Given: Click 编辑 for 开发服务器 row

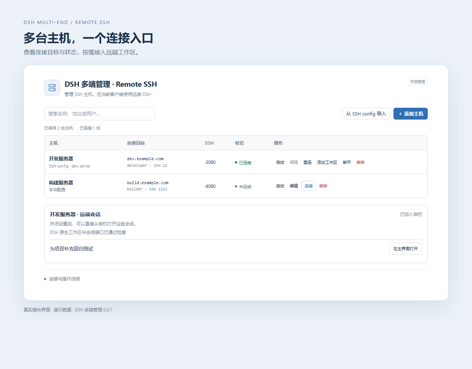Looking at the screenshot, I should click(294, 162).
